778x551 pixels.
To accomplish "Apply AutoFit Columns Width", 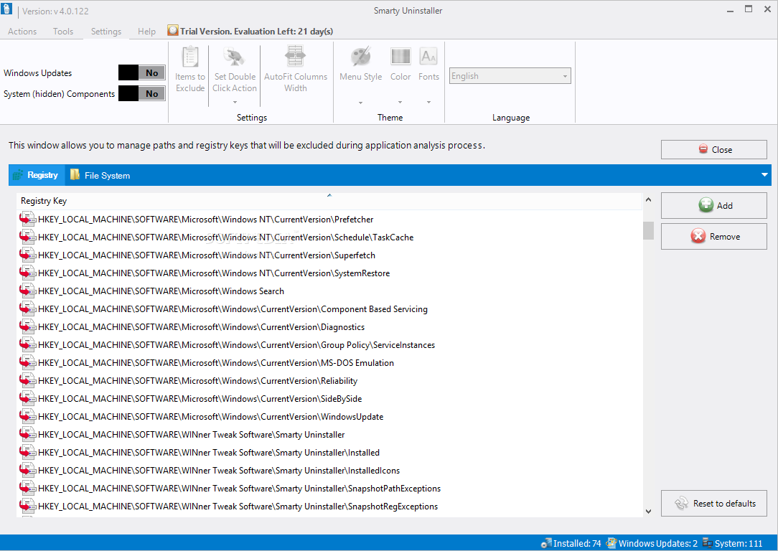I will (x=295, y=57).
